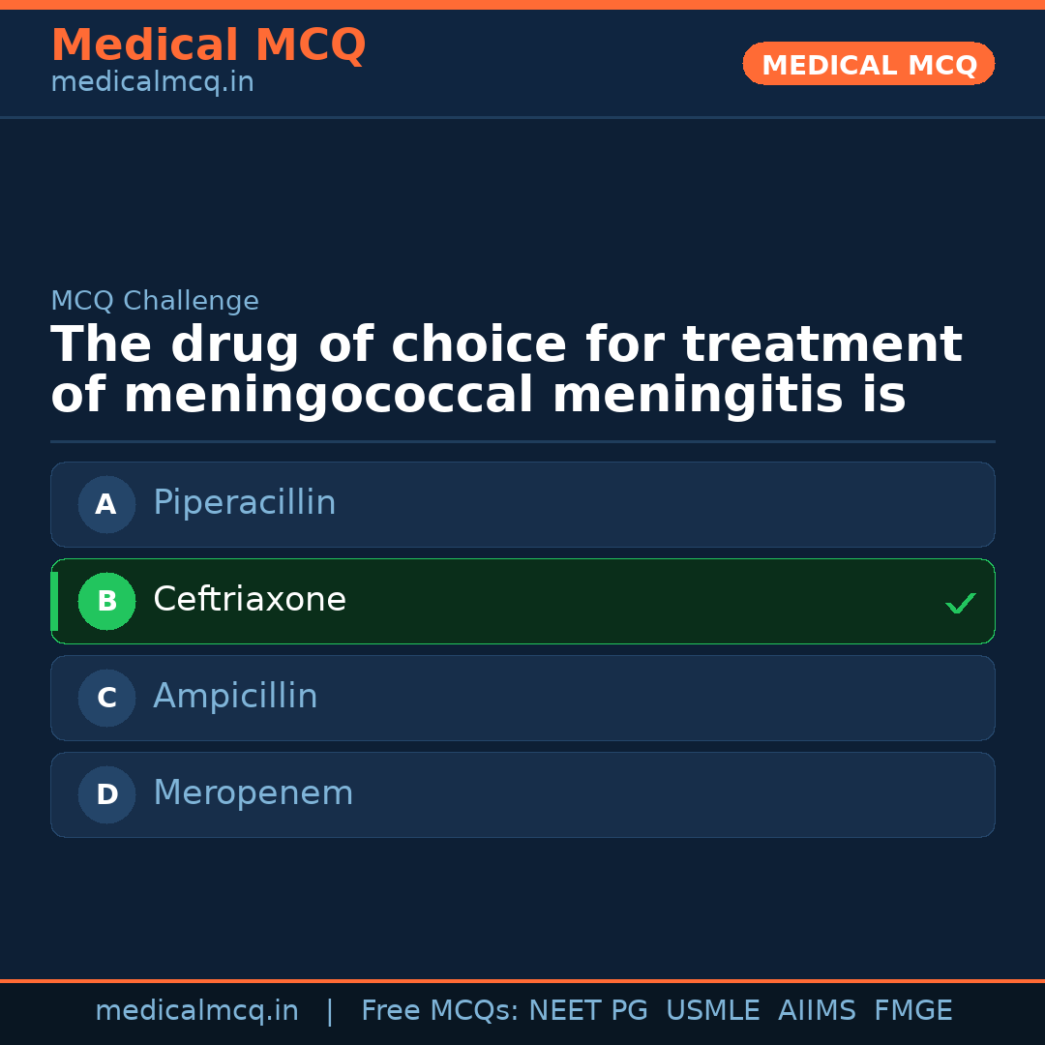Image resolution: width=1045 pixels, height=1045 pixels.
Task: Open AIIMS in the footer
Action: point(817,1011)
